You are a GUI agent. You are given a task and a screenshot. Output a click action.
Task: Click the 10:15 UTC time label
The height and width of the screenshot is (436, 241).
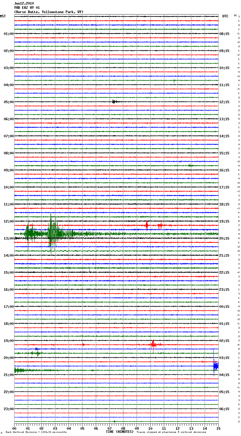pos(224,68)
